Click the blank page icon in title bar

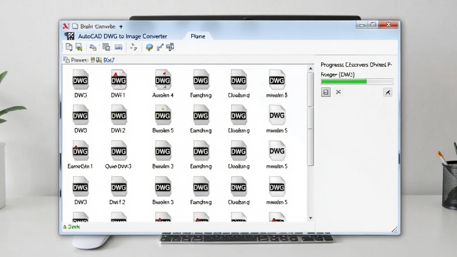coord(75,26)
